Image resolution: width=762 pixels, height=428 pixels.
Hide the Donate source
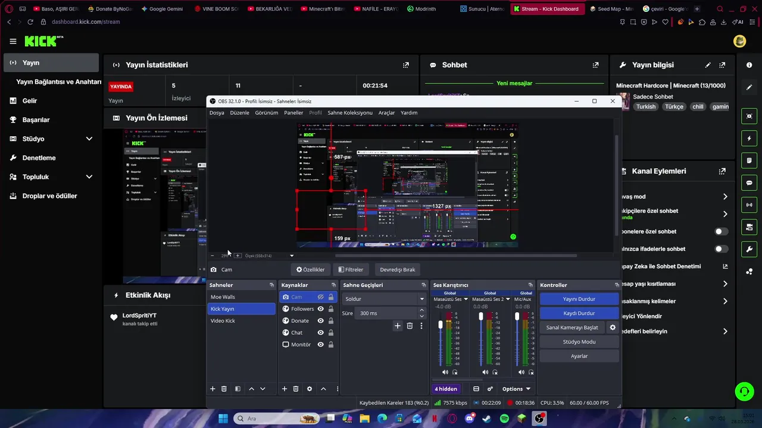click(321, 321)
